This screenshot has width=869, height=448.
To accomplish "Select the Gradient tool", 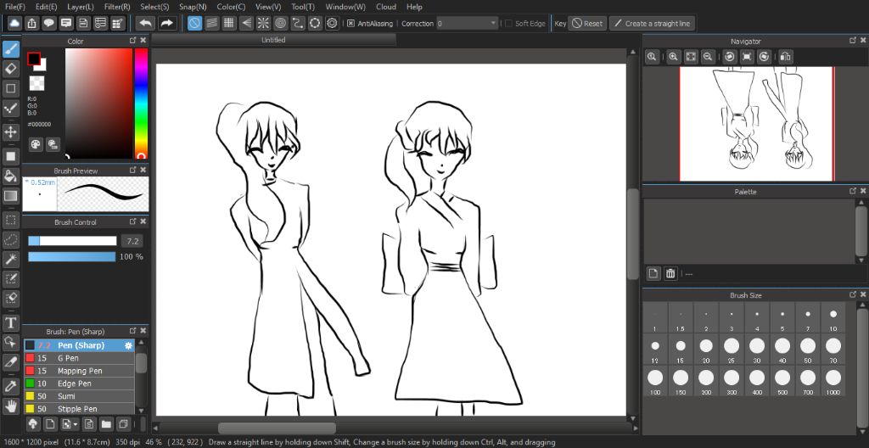I will point(10,195).
